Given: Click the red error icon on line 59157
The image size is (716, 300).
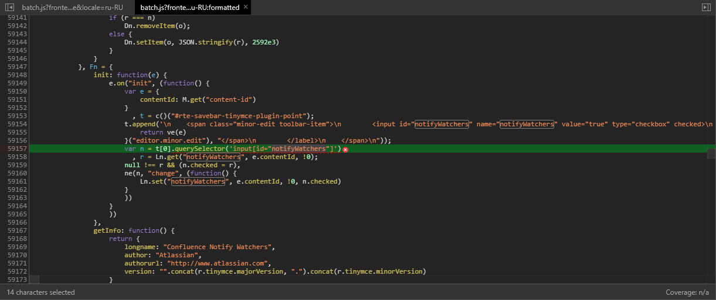Looking at the screenshot, I should click(345, 150).
